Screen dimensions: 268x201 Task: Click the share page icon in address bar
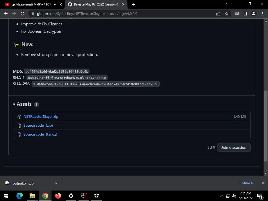218,14
